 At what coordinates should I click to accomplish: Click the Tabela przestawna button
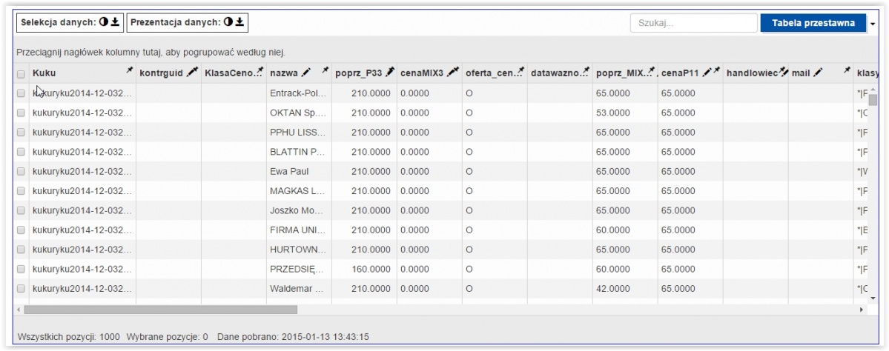coord(813,23)
